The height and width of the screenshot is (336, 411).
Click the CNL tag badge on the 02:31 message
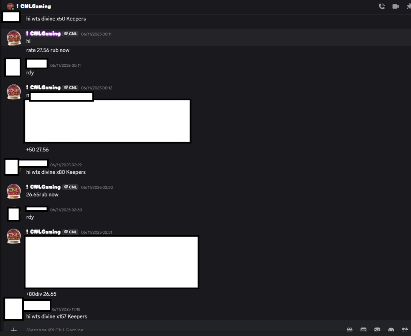pos(71,232)
